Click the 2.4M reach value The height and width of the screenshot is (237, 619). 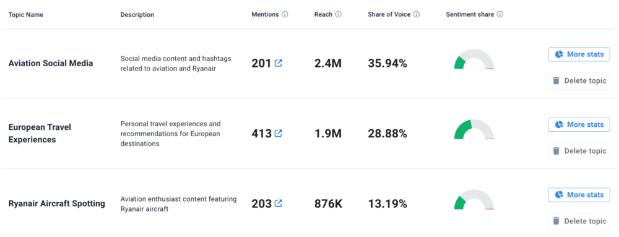click(x=327, y=63)
